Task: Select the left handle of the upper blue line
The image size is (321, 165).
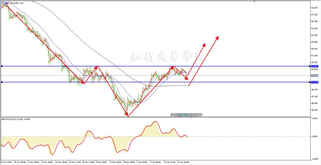Action: click(2, 66)
